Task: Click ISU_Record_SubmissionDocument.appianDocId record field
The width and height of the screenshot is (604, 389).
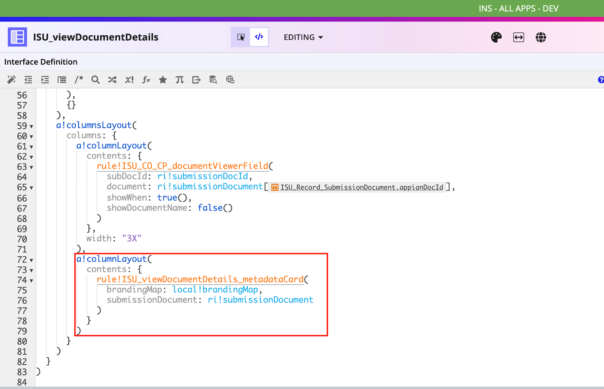Action: point(357,187)
